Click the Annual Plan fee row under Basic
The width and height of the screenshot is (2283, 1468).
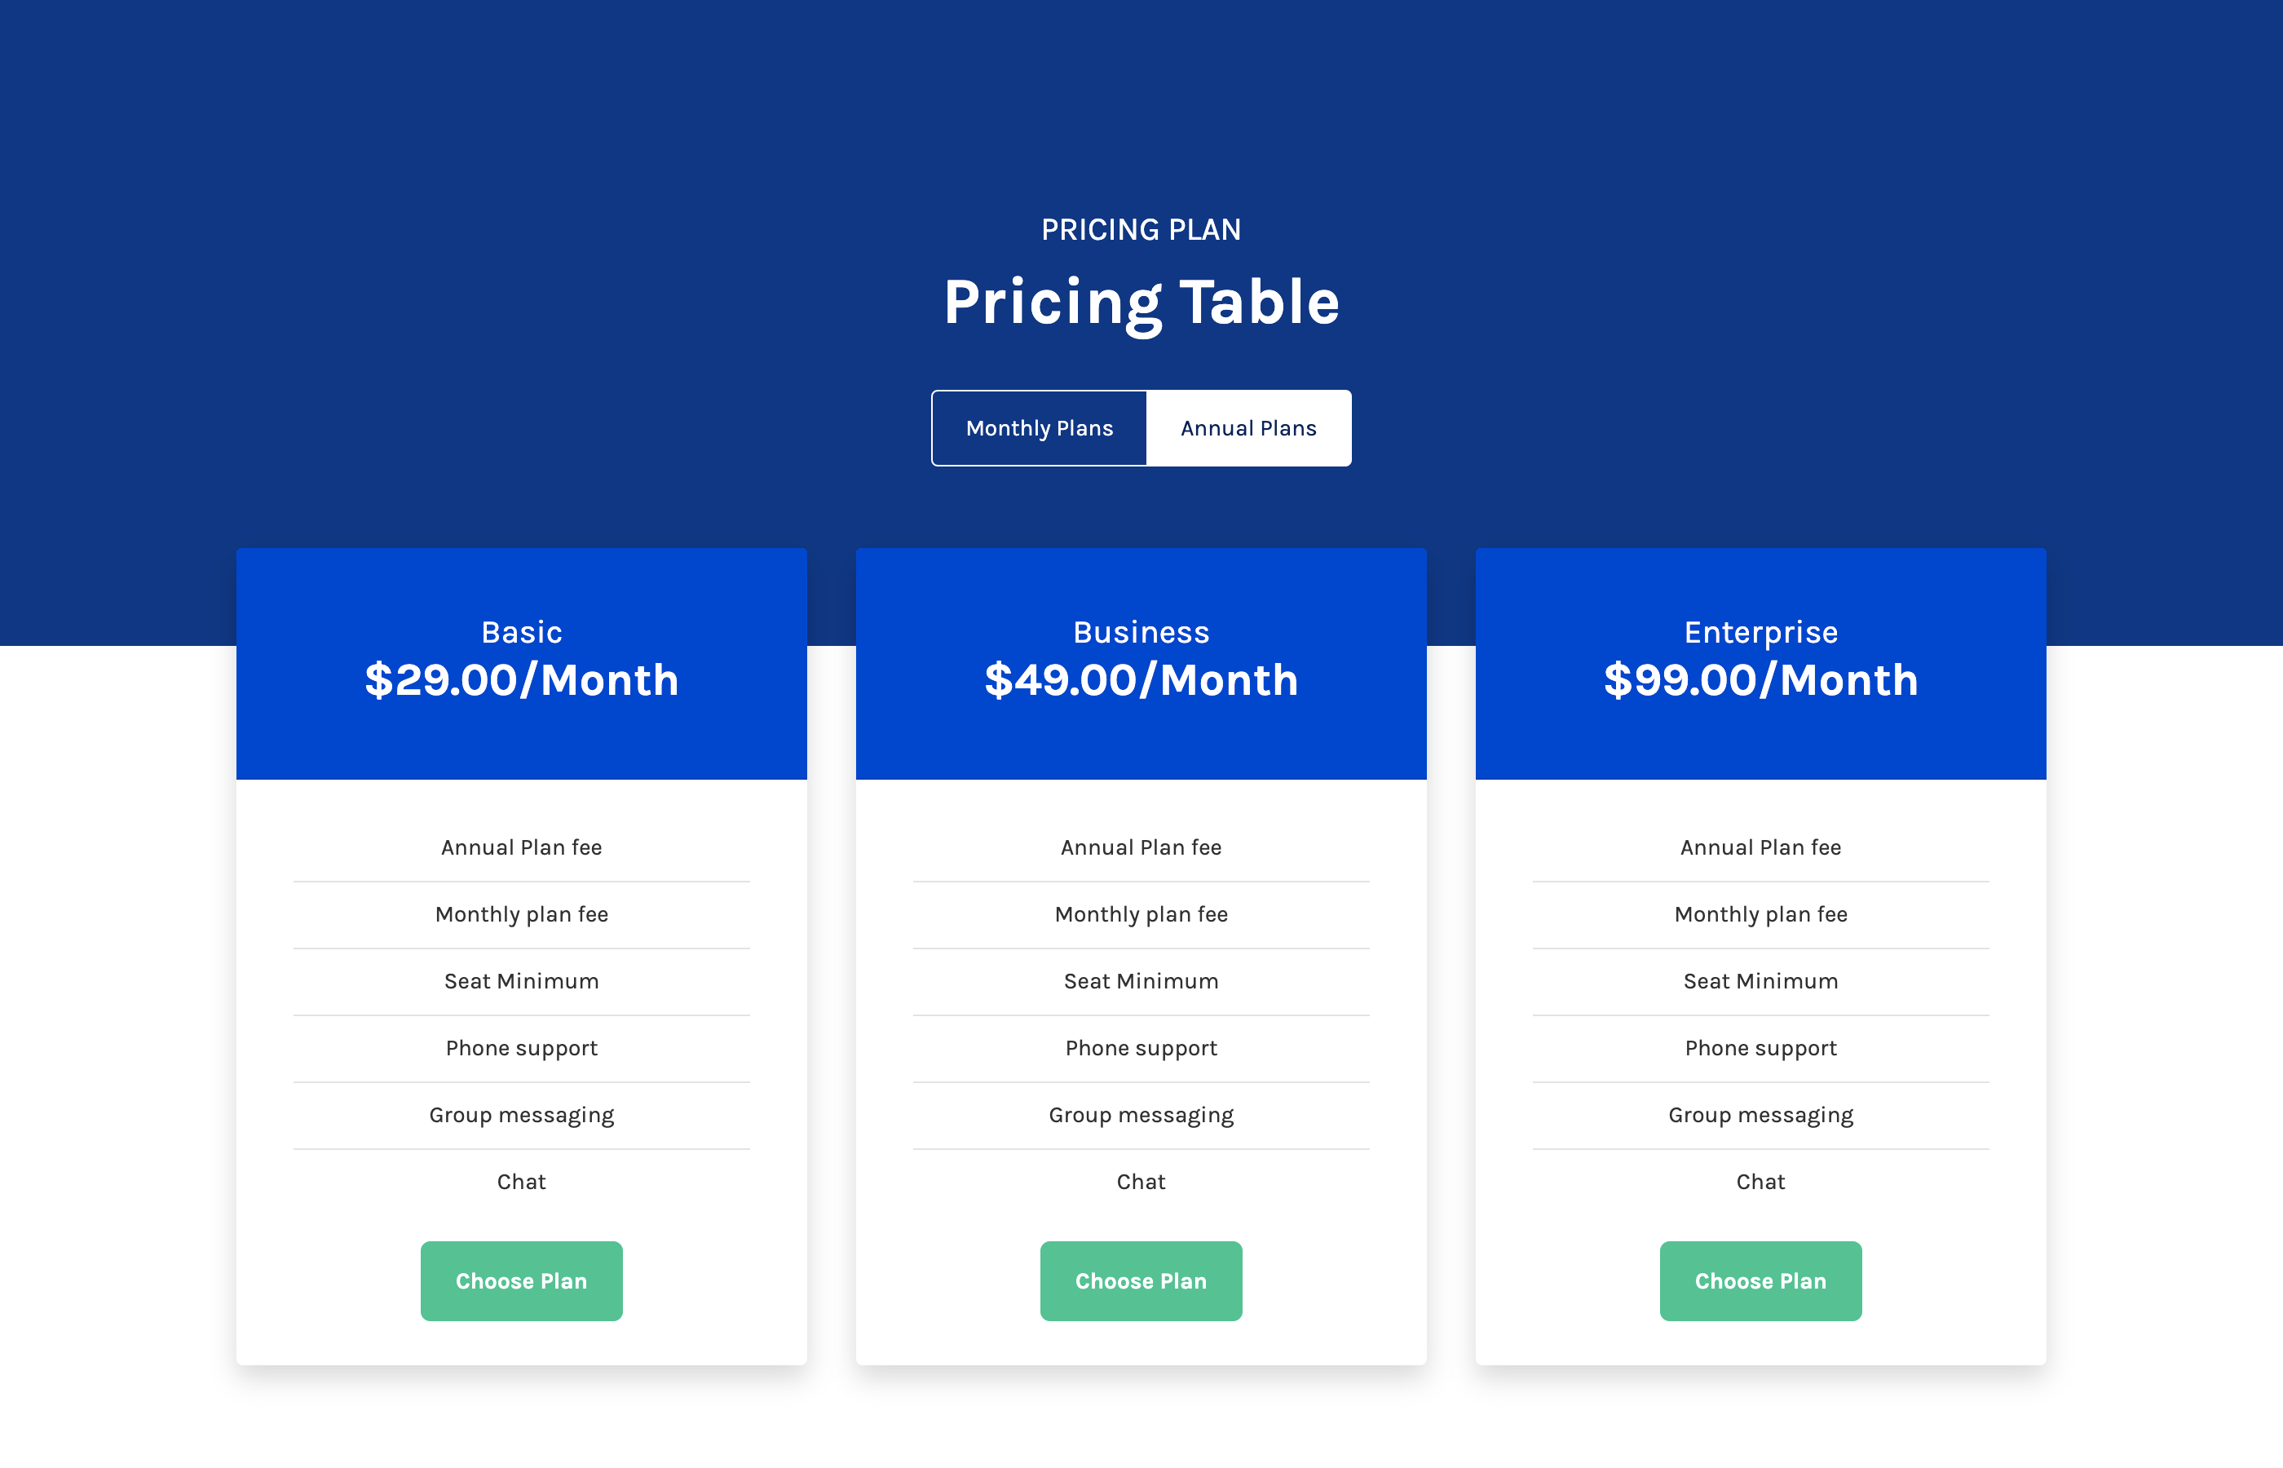(x=521, y=847)
